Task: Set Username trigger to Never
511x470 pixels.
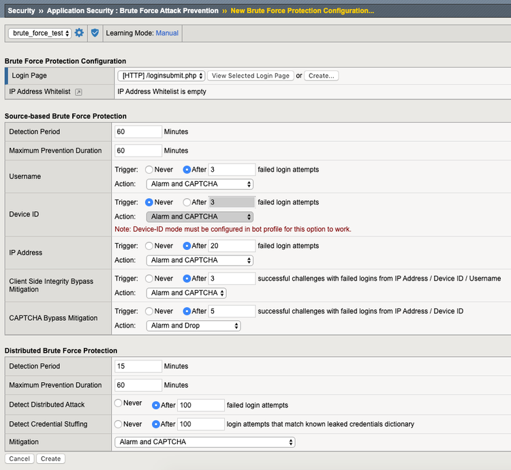Action: tap(149, 170)
